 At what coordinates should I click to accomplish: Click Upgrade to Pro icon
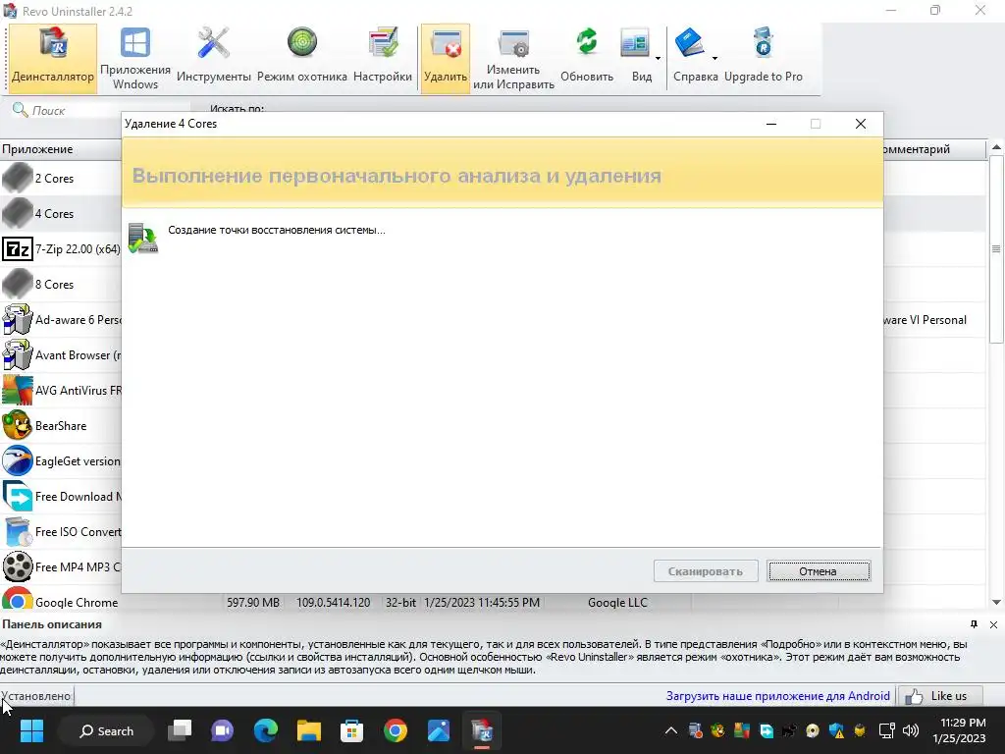[763, 58]
